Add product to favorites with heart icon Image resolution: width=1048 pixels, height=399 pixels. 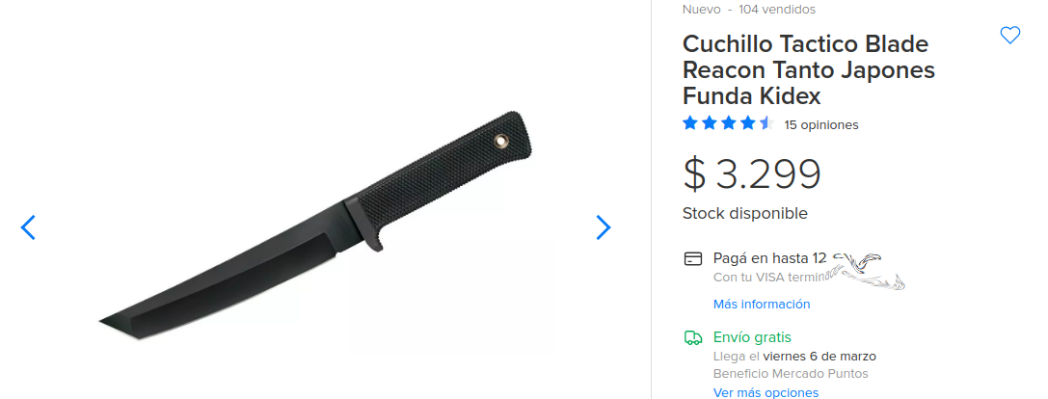[x=1009, y=36]
